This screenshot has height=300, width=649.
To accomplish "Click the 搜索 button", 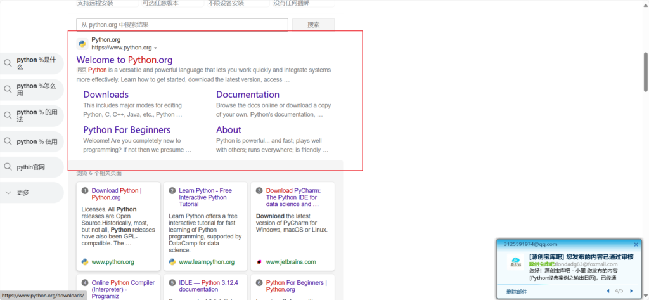I will (x=313, y=25).
